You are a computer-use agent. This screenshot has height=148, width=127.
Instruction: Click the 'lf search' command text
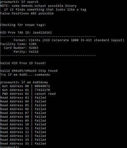click(x=30, y=2)
